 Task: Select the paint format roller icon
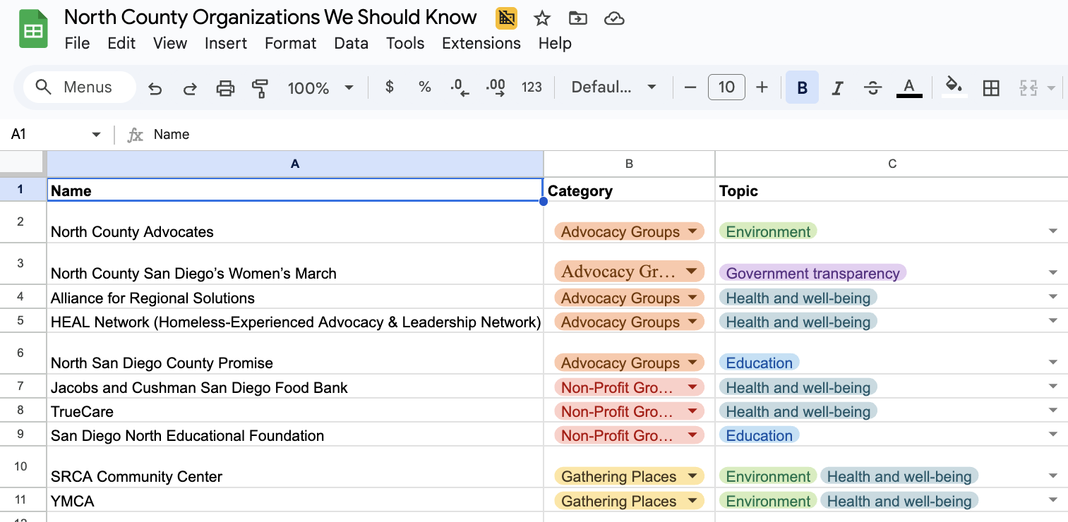260,88
